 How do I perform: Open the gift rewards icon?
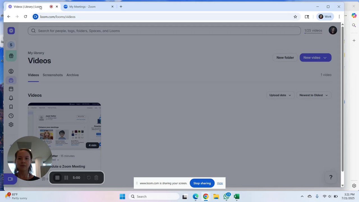11,56
